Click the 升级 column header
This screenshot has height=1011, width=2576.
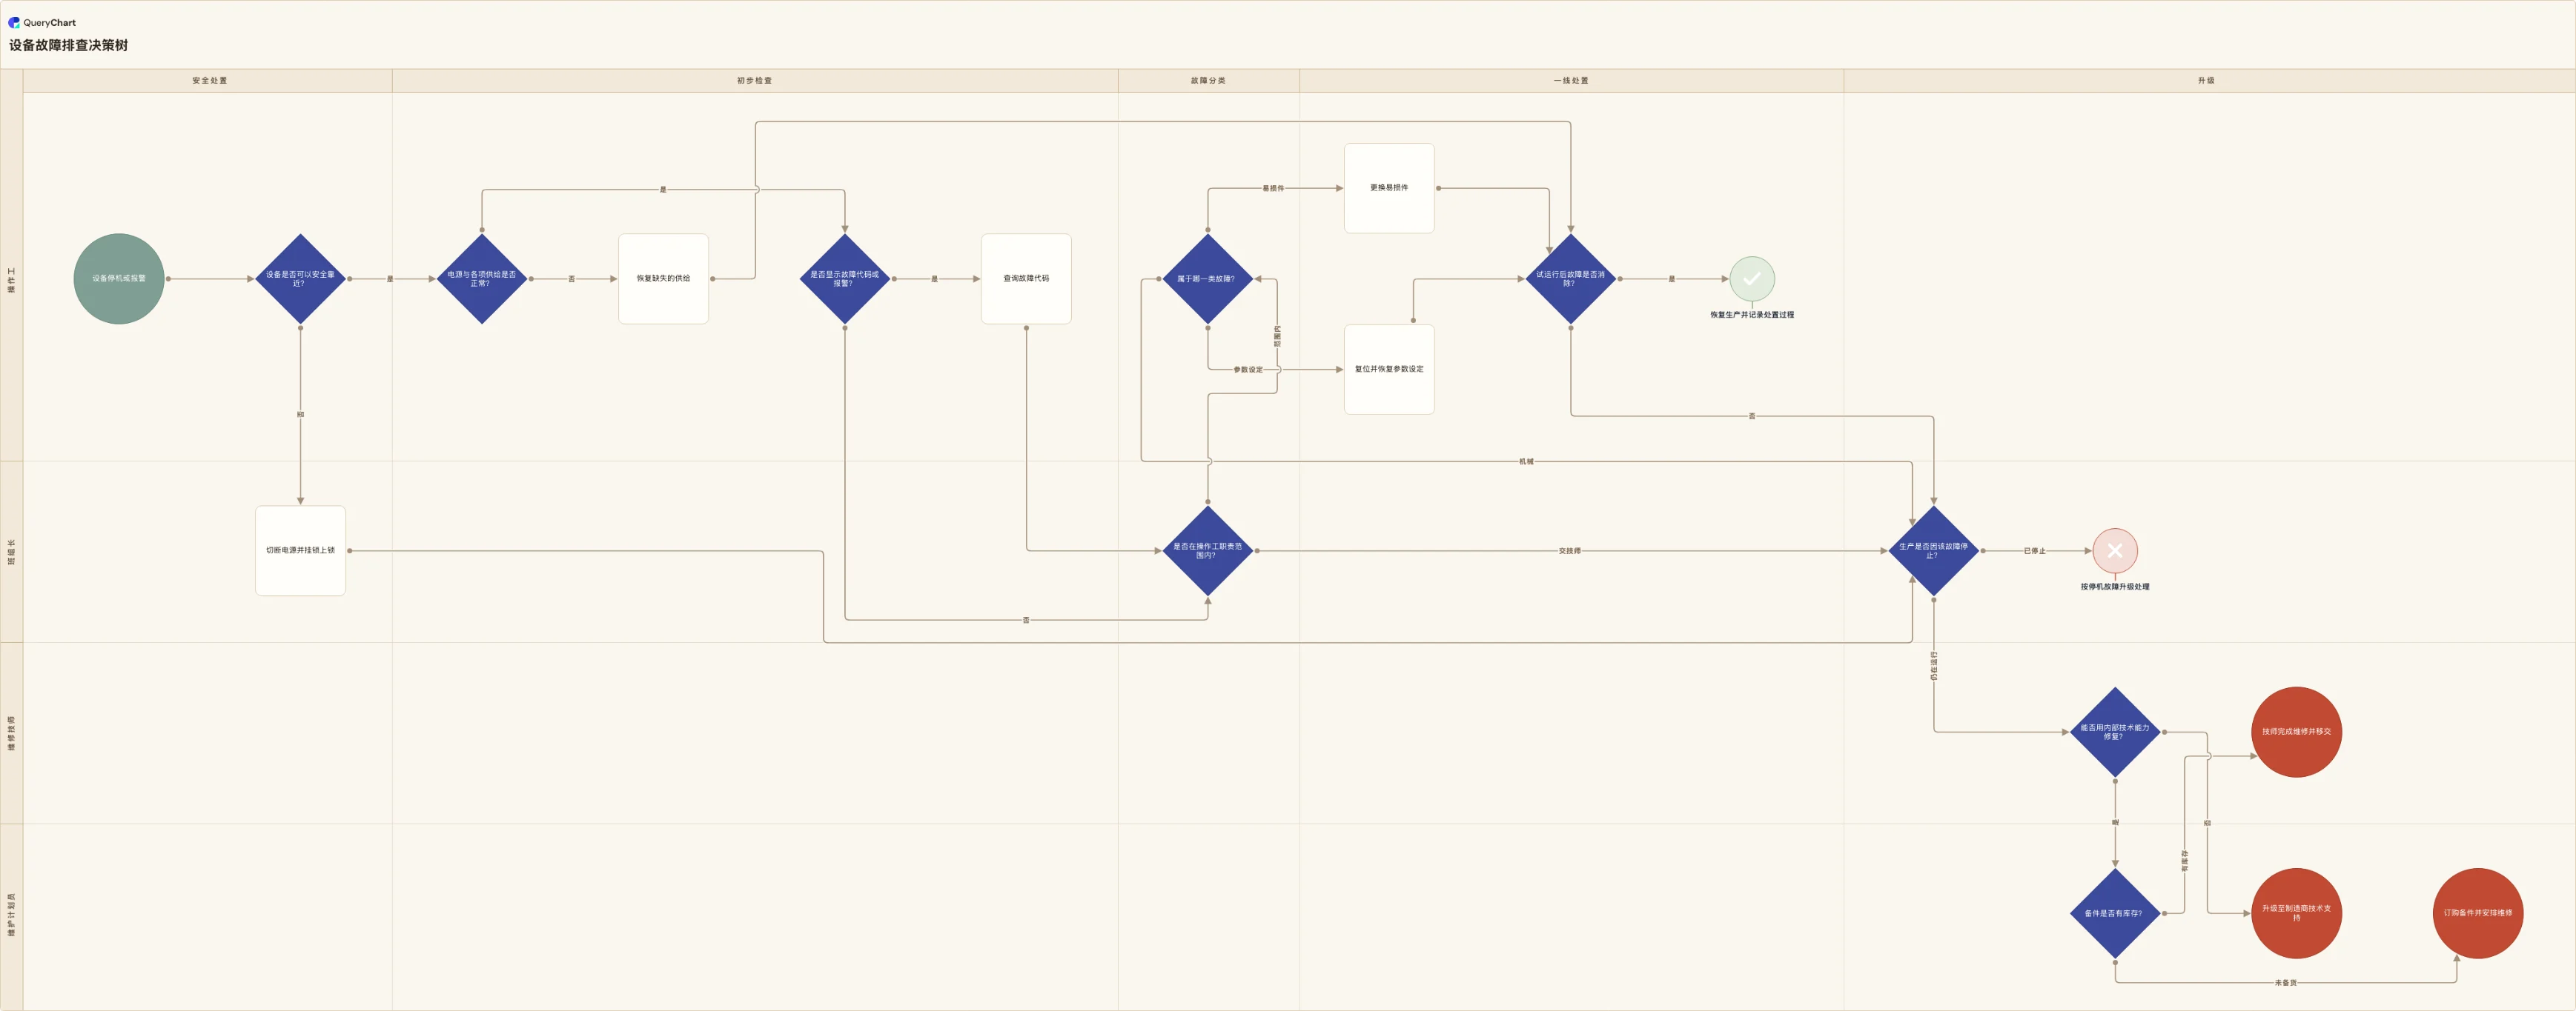pos(2206,81)
